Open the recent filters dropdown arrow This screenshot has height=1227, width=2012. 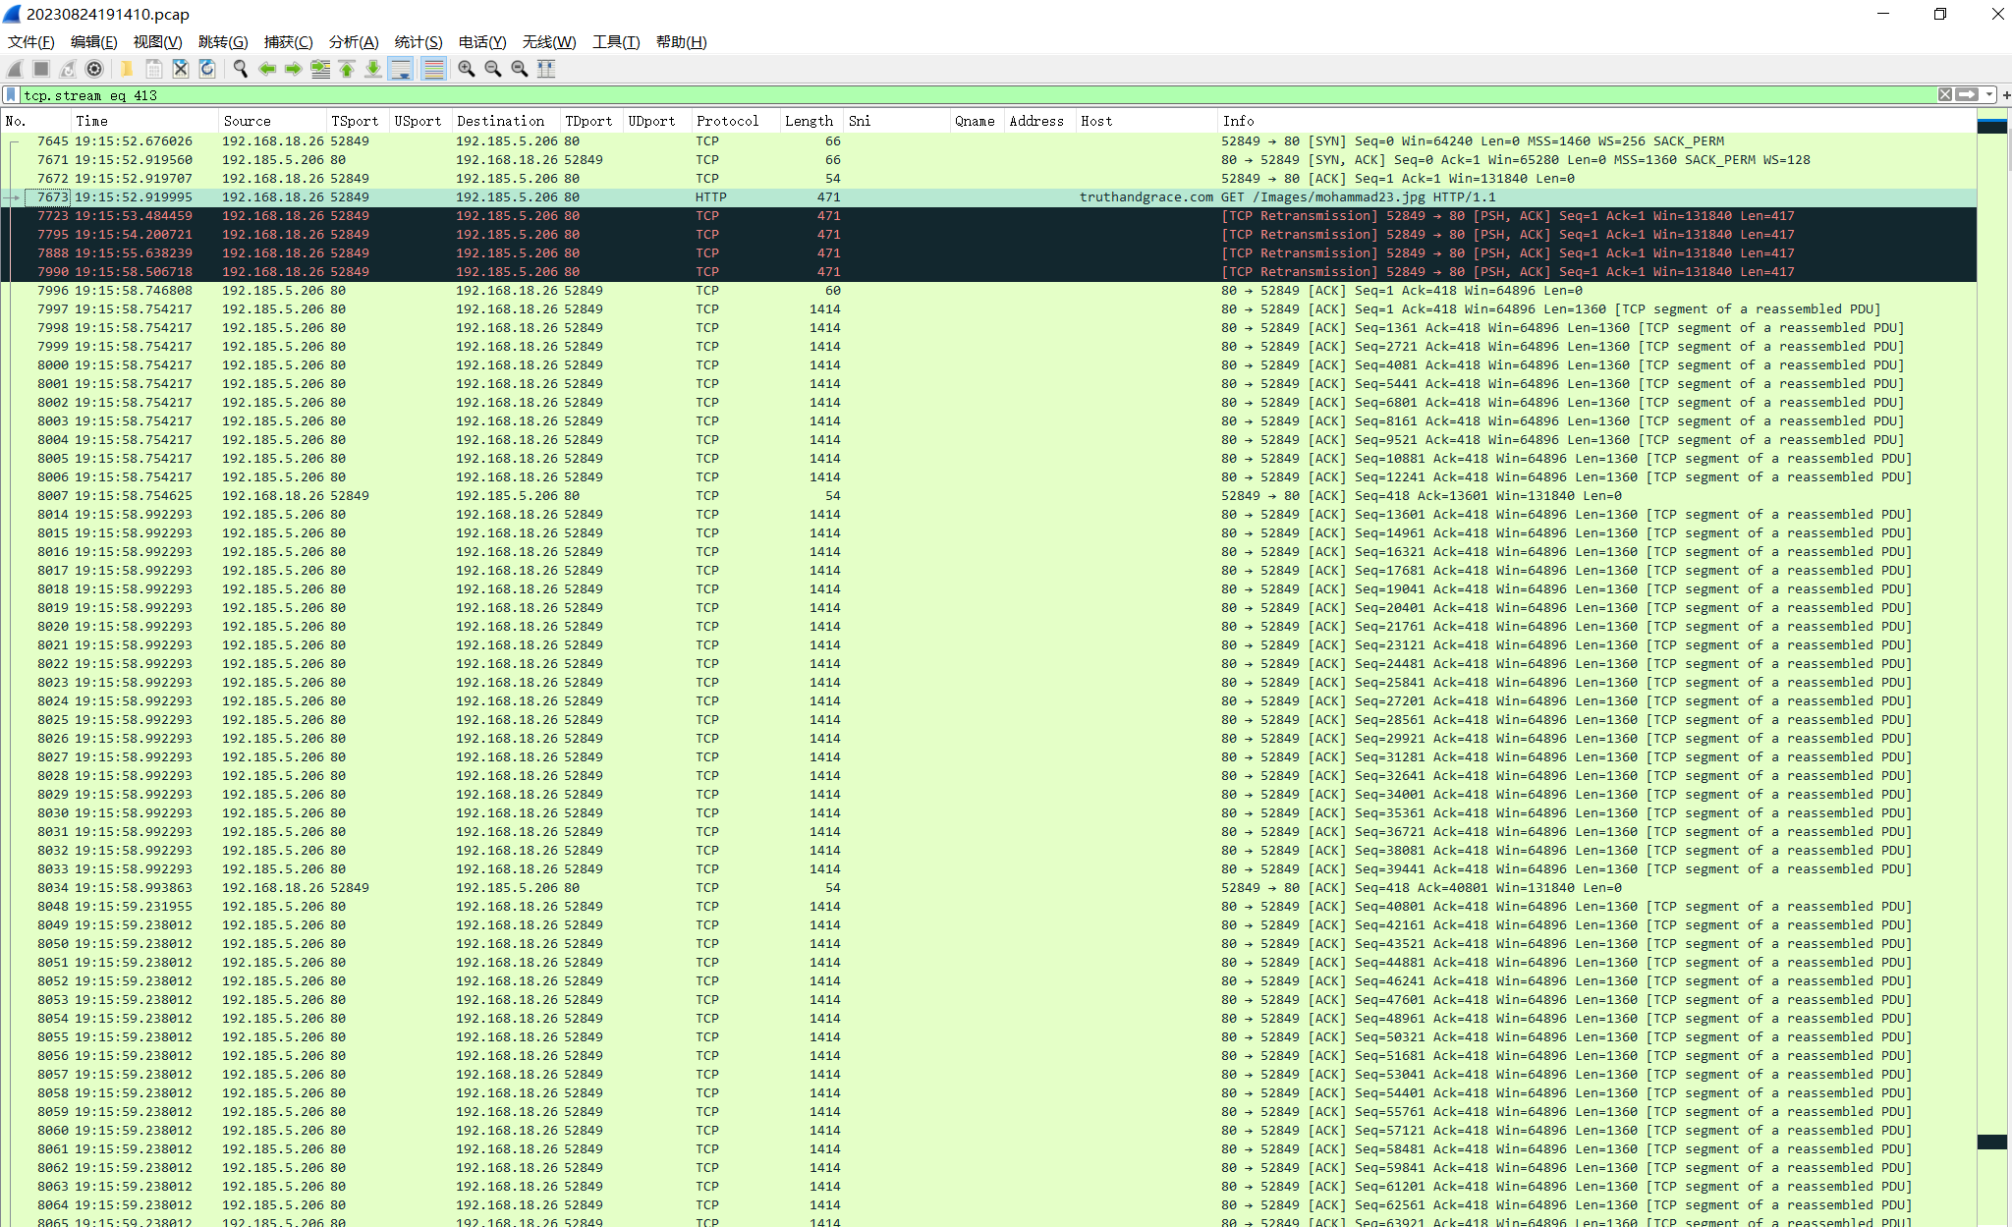pos(1989,95)
